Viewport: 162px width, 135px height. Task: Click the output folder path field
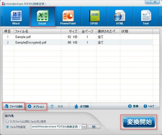pos(57,127)
